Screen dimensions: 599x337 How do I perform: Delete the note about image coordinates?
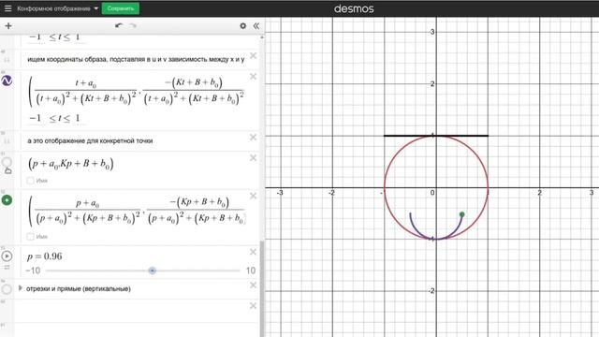253,56
